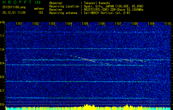This screenshot has width=173, height=110.
Task: Click the 1.1 frequency axis label
Action: pyautogui.click(x=2, y=36)
